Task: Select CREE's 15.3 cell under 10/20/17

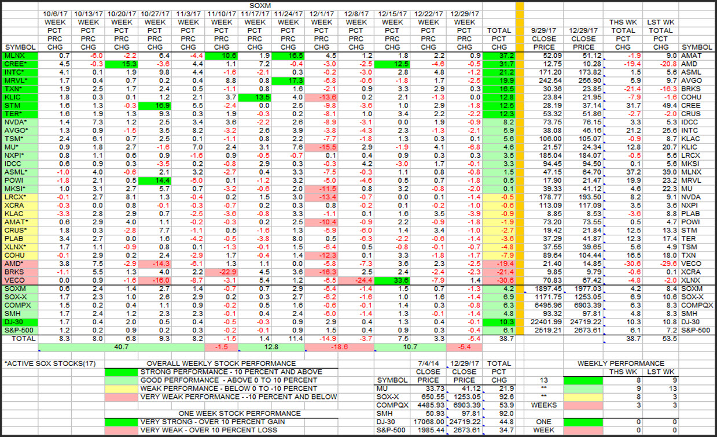Action: (120, 64)
